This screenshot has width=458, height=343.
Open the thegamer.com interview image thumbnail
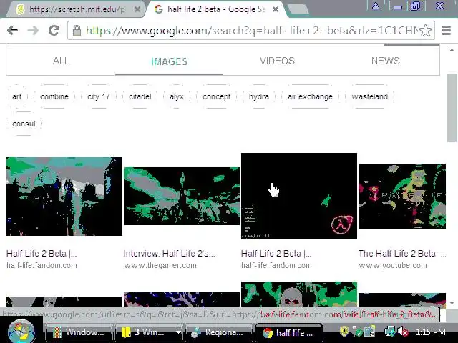coord(182,196)
